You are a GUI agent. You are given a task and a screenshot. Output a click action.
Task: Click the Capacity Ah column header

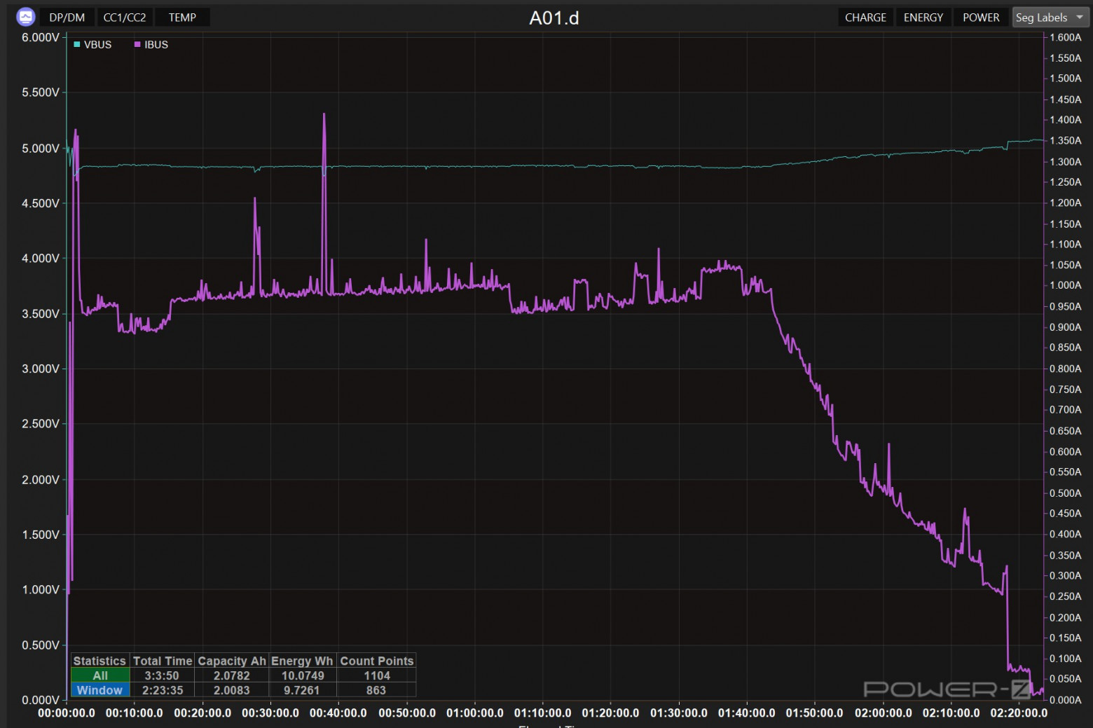click(x=232, y=661)
